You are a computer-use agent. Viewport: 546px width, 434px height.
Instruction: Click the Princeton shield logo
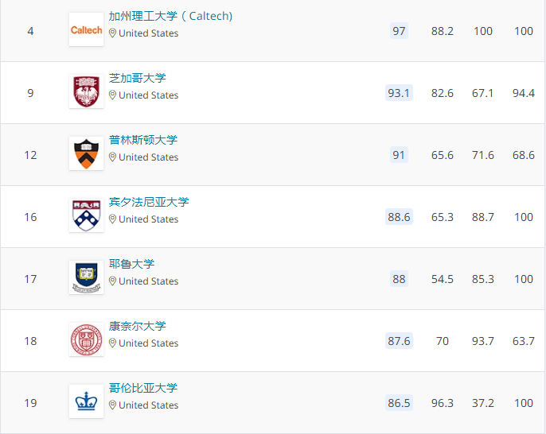86,153
